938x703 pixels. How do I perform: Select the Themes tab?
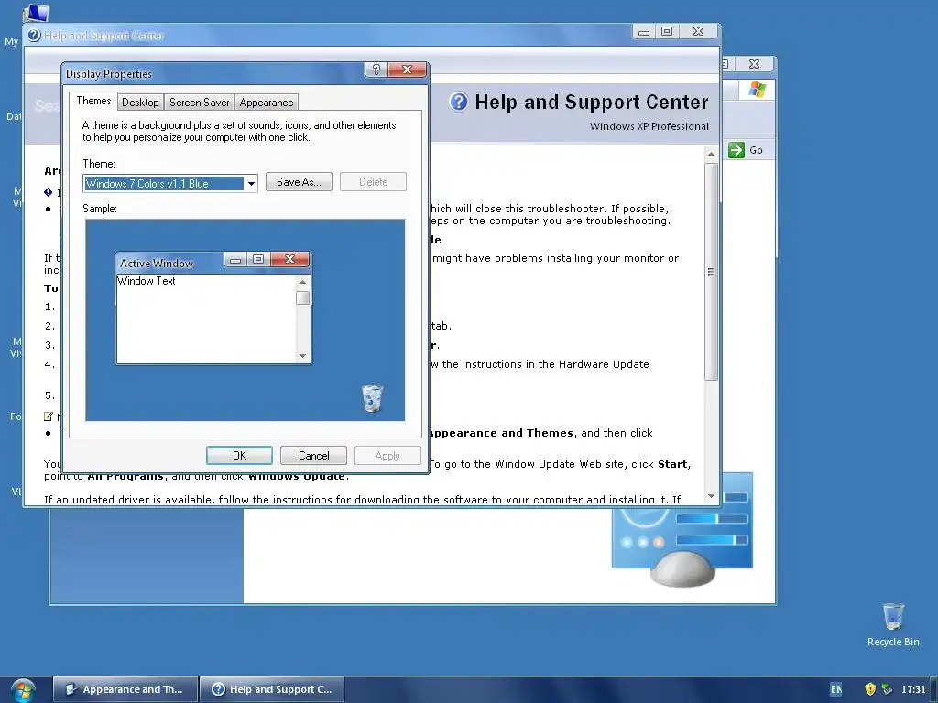click(x=93, y=101)
